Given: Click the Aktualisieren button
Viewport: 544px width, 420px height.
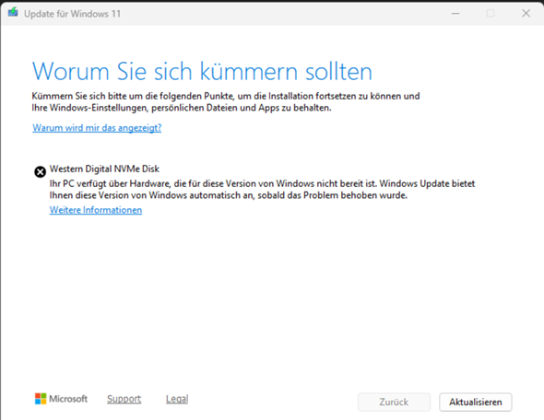Looking at the screenshot, I should (475, 402).
